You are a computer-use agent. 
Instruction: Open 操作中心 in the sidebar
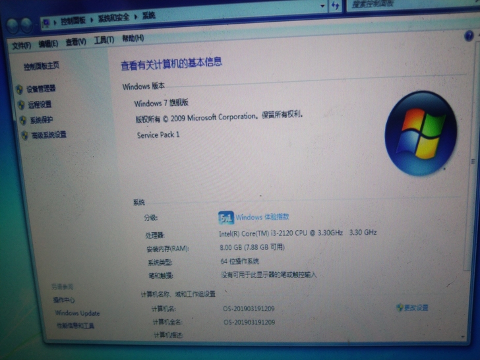pos(64,300)
